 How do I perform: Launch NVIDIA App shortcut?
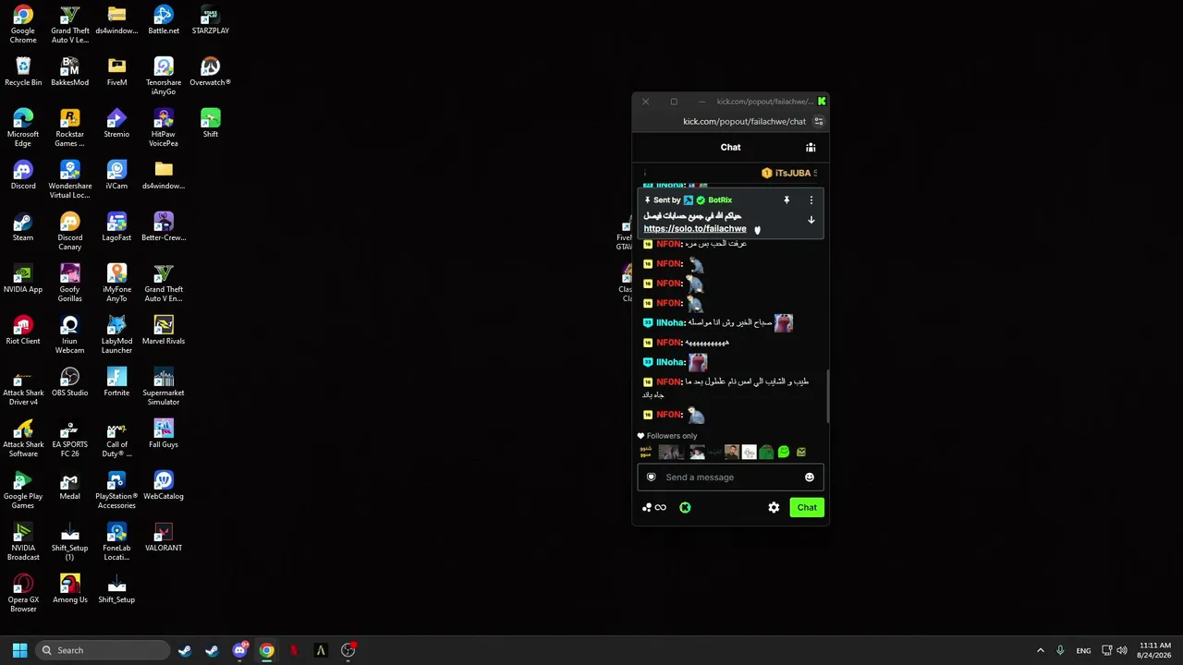click(23, 279)
